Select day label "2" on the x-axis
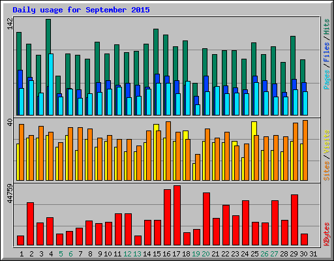The height and width of the screenshot is (261, 334). pyautogui.click(x=31, y=254)
